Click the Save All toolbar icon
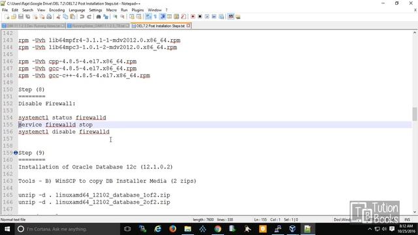Screen dimensions: 418x235 pos(28,17)
